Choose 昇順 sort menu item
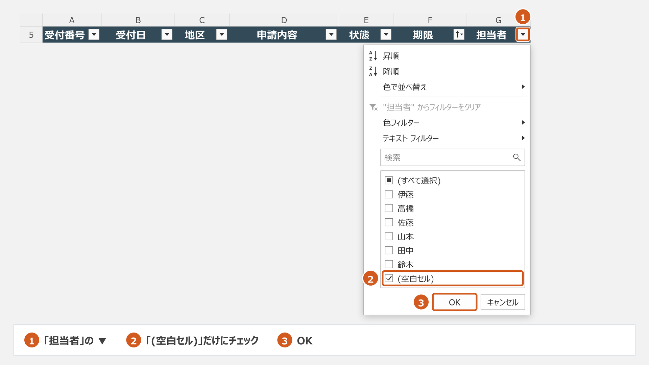 (447, 56)
